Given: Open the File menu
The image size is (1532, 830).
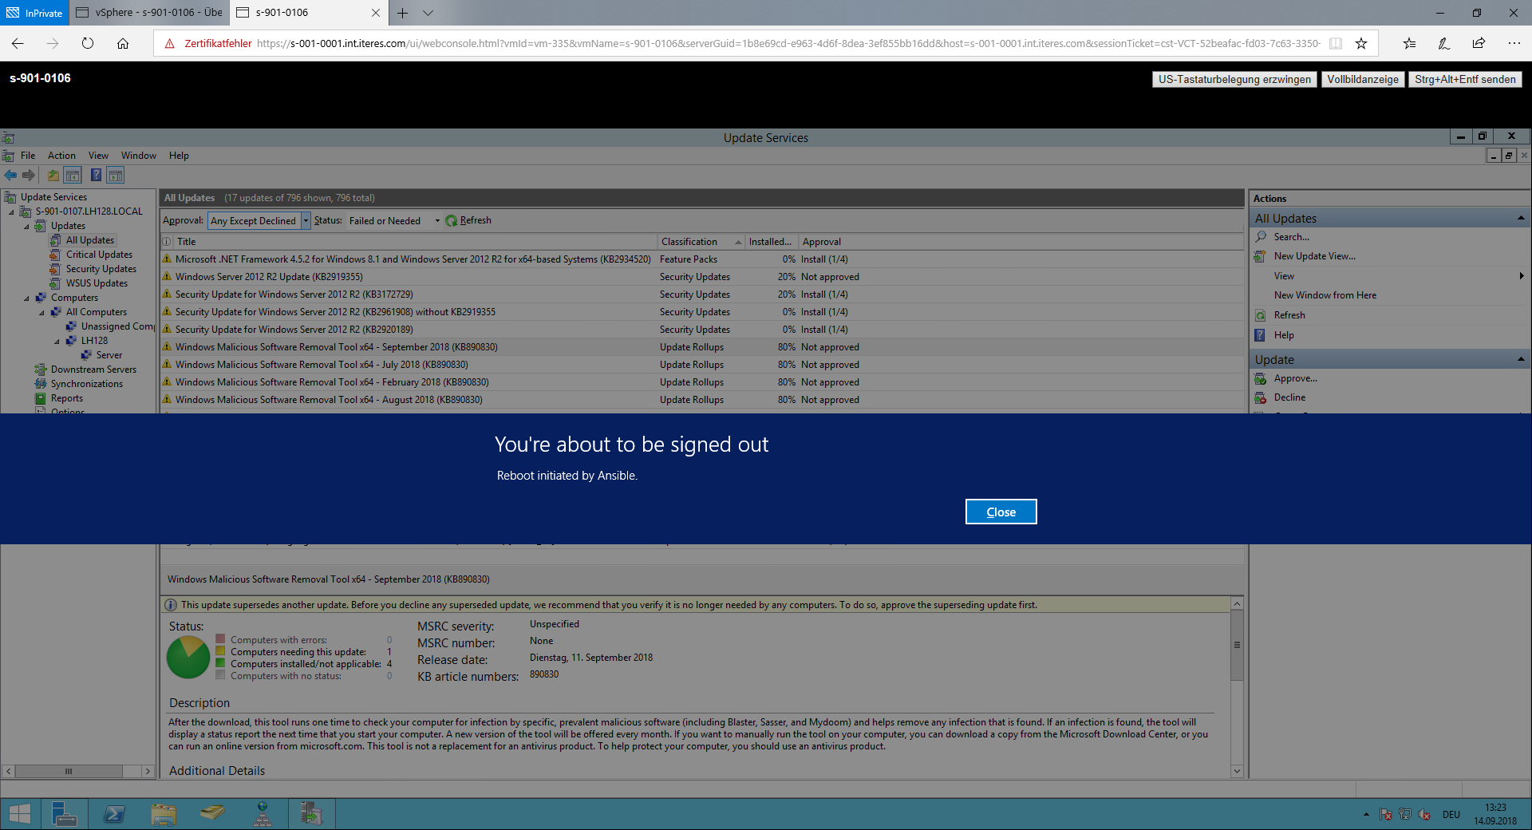Looking at the screenshot, I should 28,156.
